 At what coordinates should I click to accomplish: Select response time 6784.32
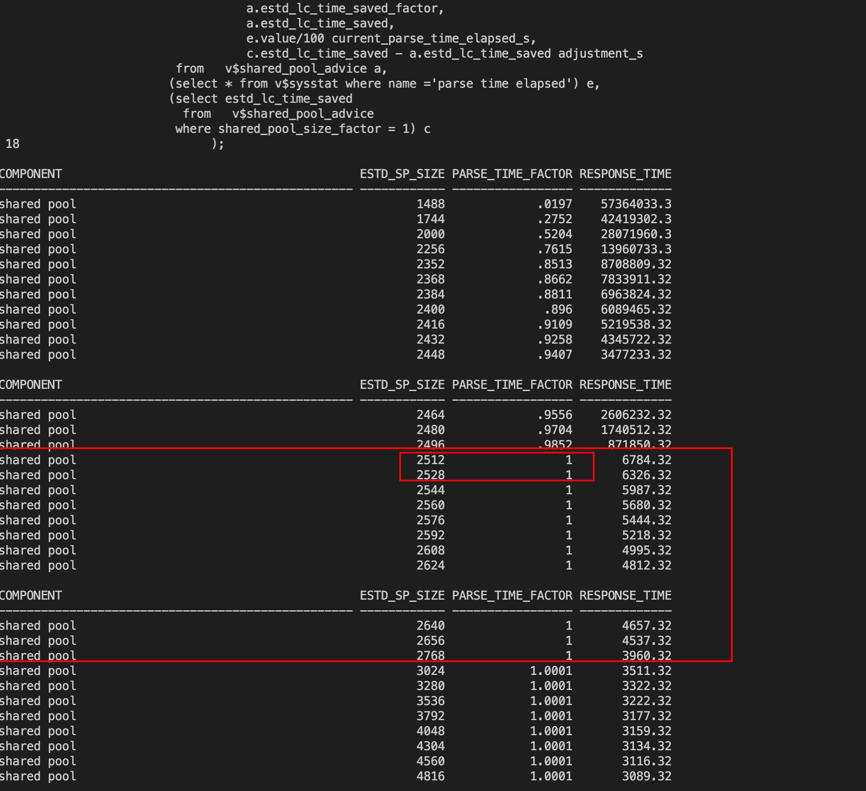tap(646, 460)
